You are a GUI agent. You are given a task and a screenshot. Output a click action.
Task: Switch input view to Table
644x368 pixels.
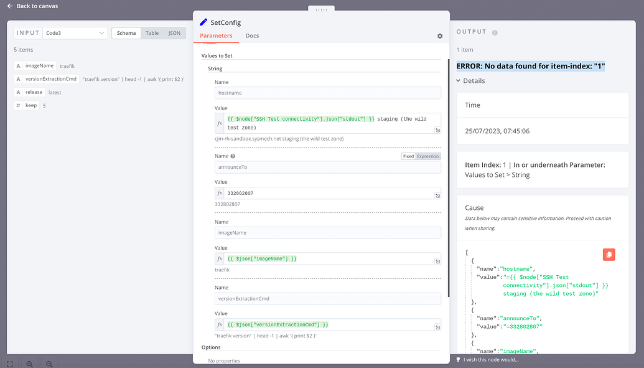tap(152, 33)
